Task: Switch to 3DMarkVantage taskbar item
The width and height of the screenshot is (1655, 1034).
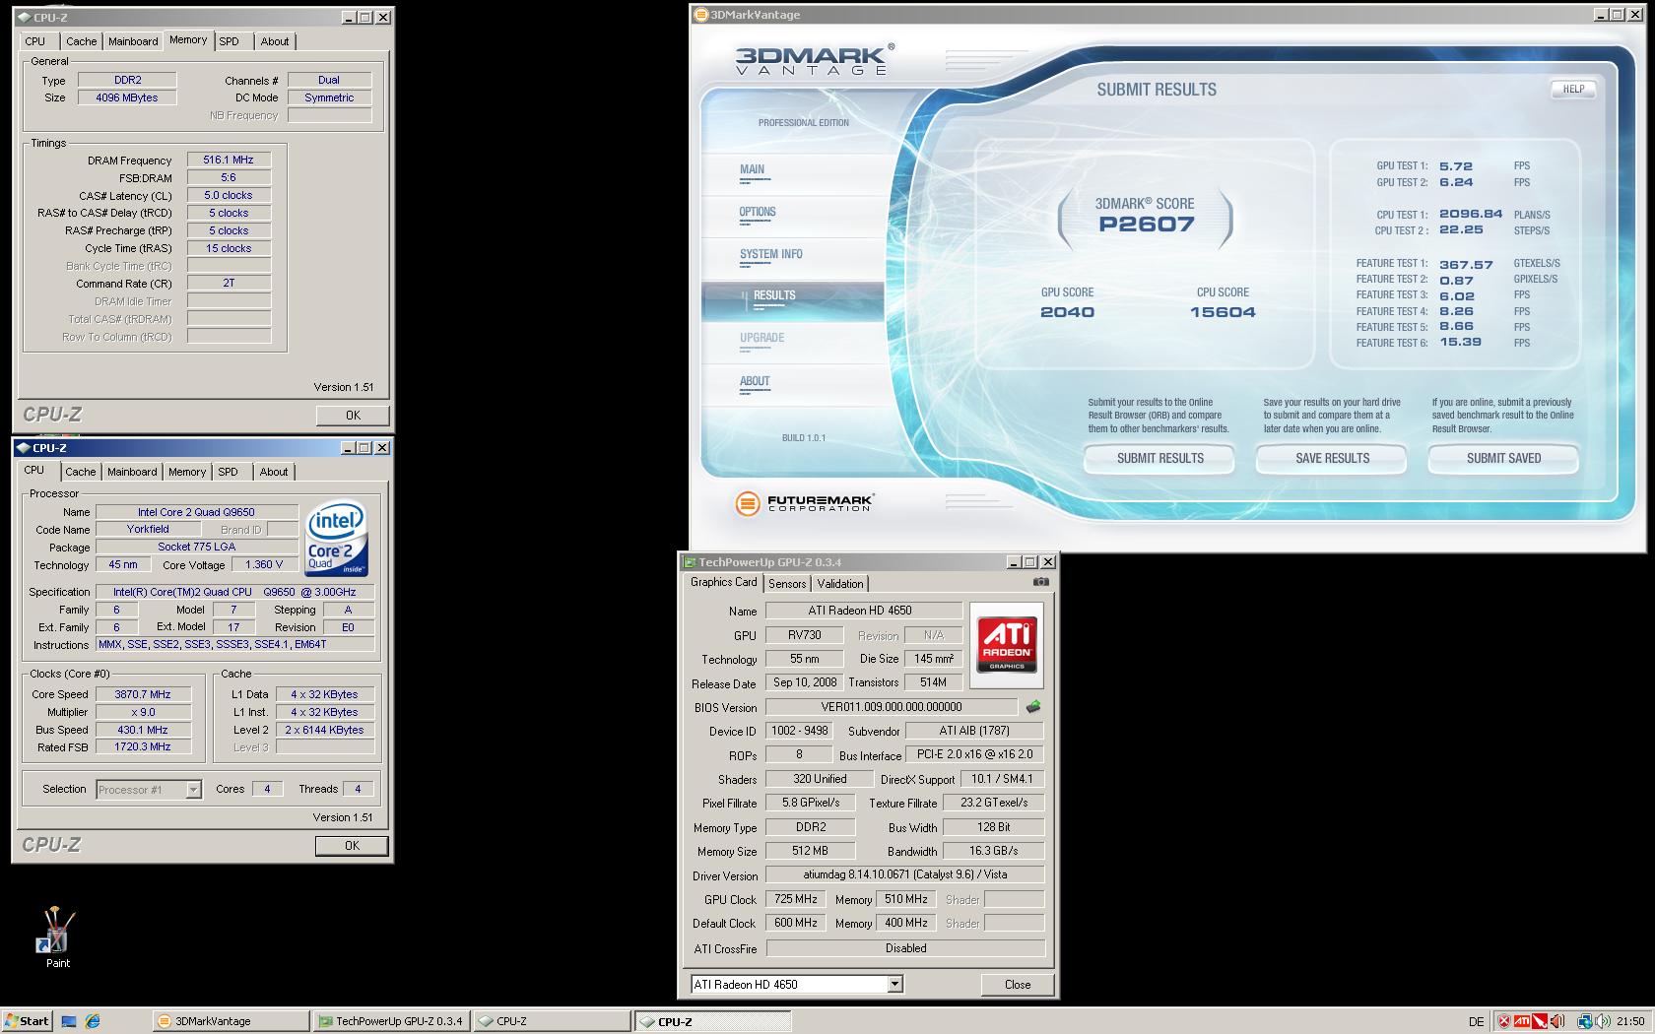Action: [x=232, y=1021]
